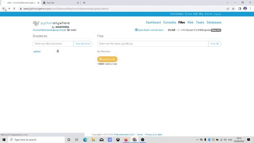Screen dimensions: 254x143
Task: Open the browser side panel icon
Action: coord(240,9)
